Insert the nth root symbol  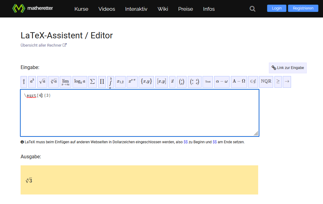tap(53, 82)
